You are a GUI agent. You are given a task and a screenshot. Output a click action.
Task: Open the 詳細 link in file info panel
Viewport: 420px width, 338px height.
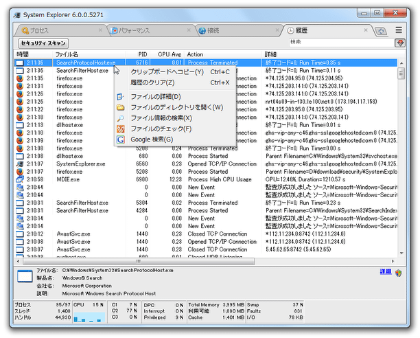click(386, 271)
